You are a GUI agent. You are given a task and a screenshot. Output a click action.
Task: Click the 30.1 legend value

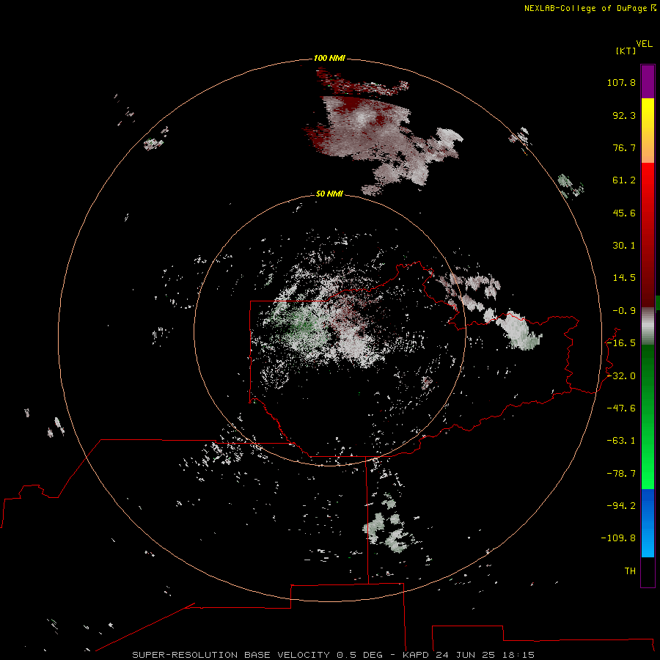pyautogui.click(x=624, y=246)
